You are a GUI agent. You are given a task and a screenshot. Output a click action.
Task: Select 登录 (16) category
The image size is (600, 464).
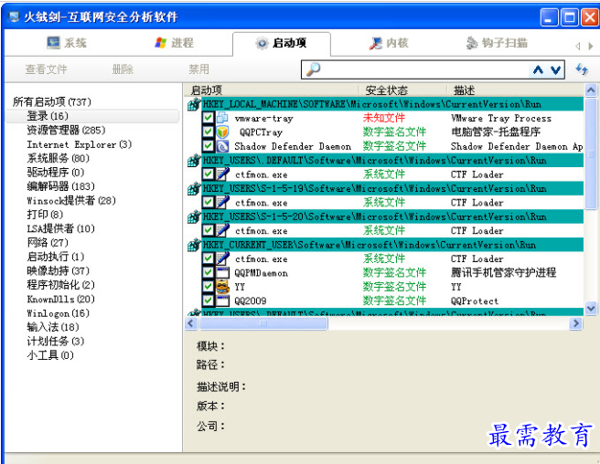tap(48, 116)
